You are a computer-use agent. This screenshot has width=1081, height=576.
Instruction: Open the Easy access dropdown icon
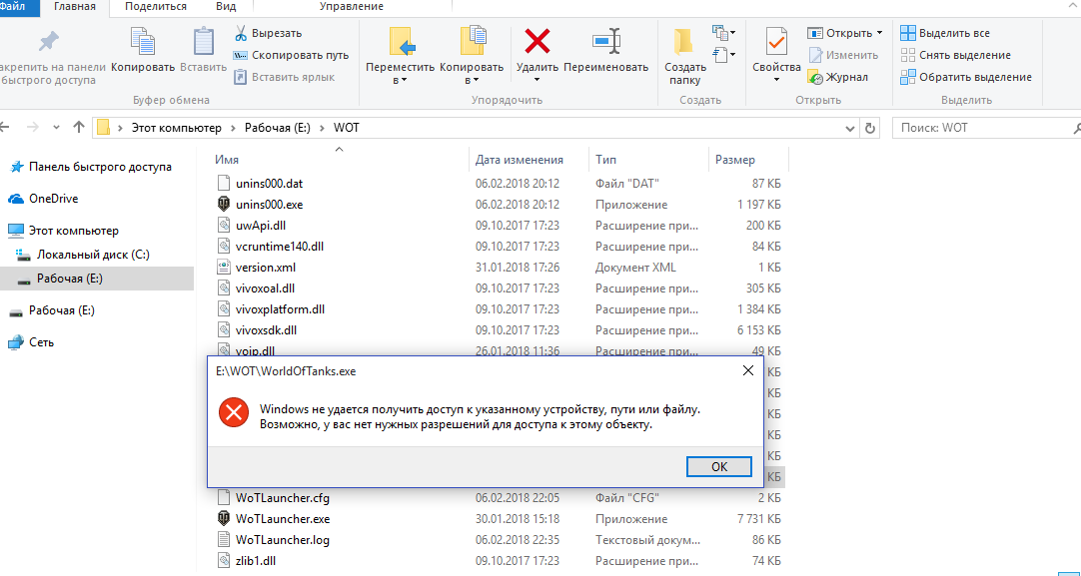(x=723, y=54)
